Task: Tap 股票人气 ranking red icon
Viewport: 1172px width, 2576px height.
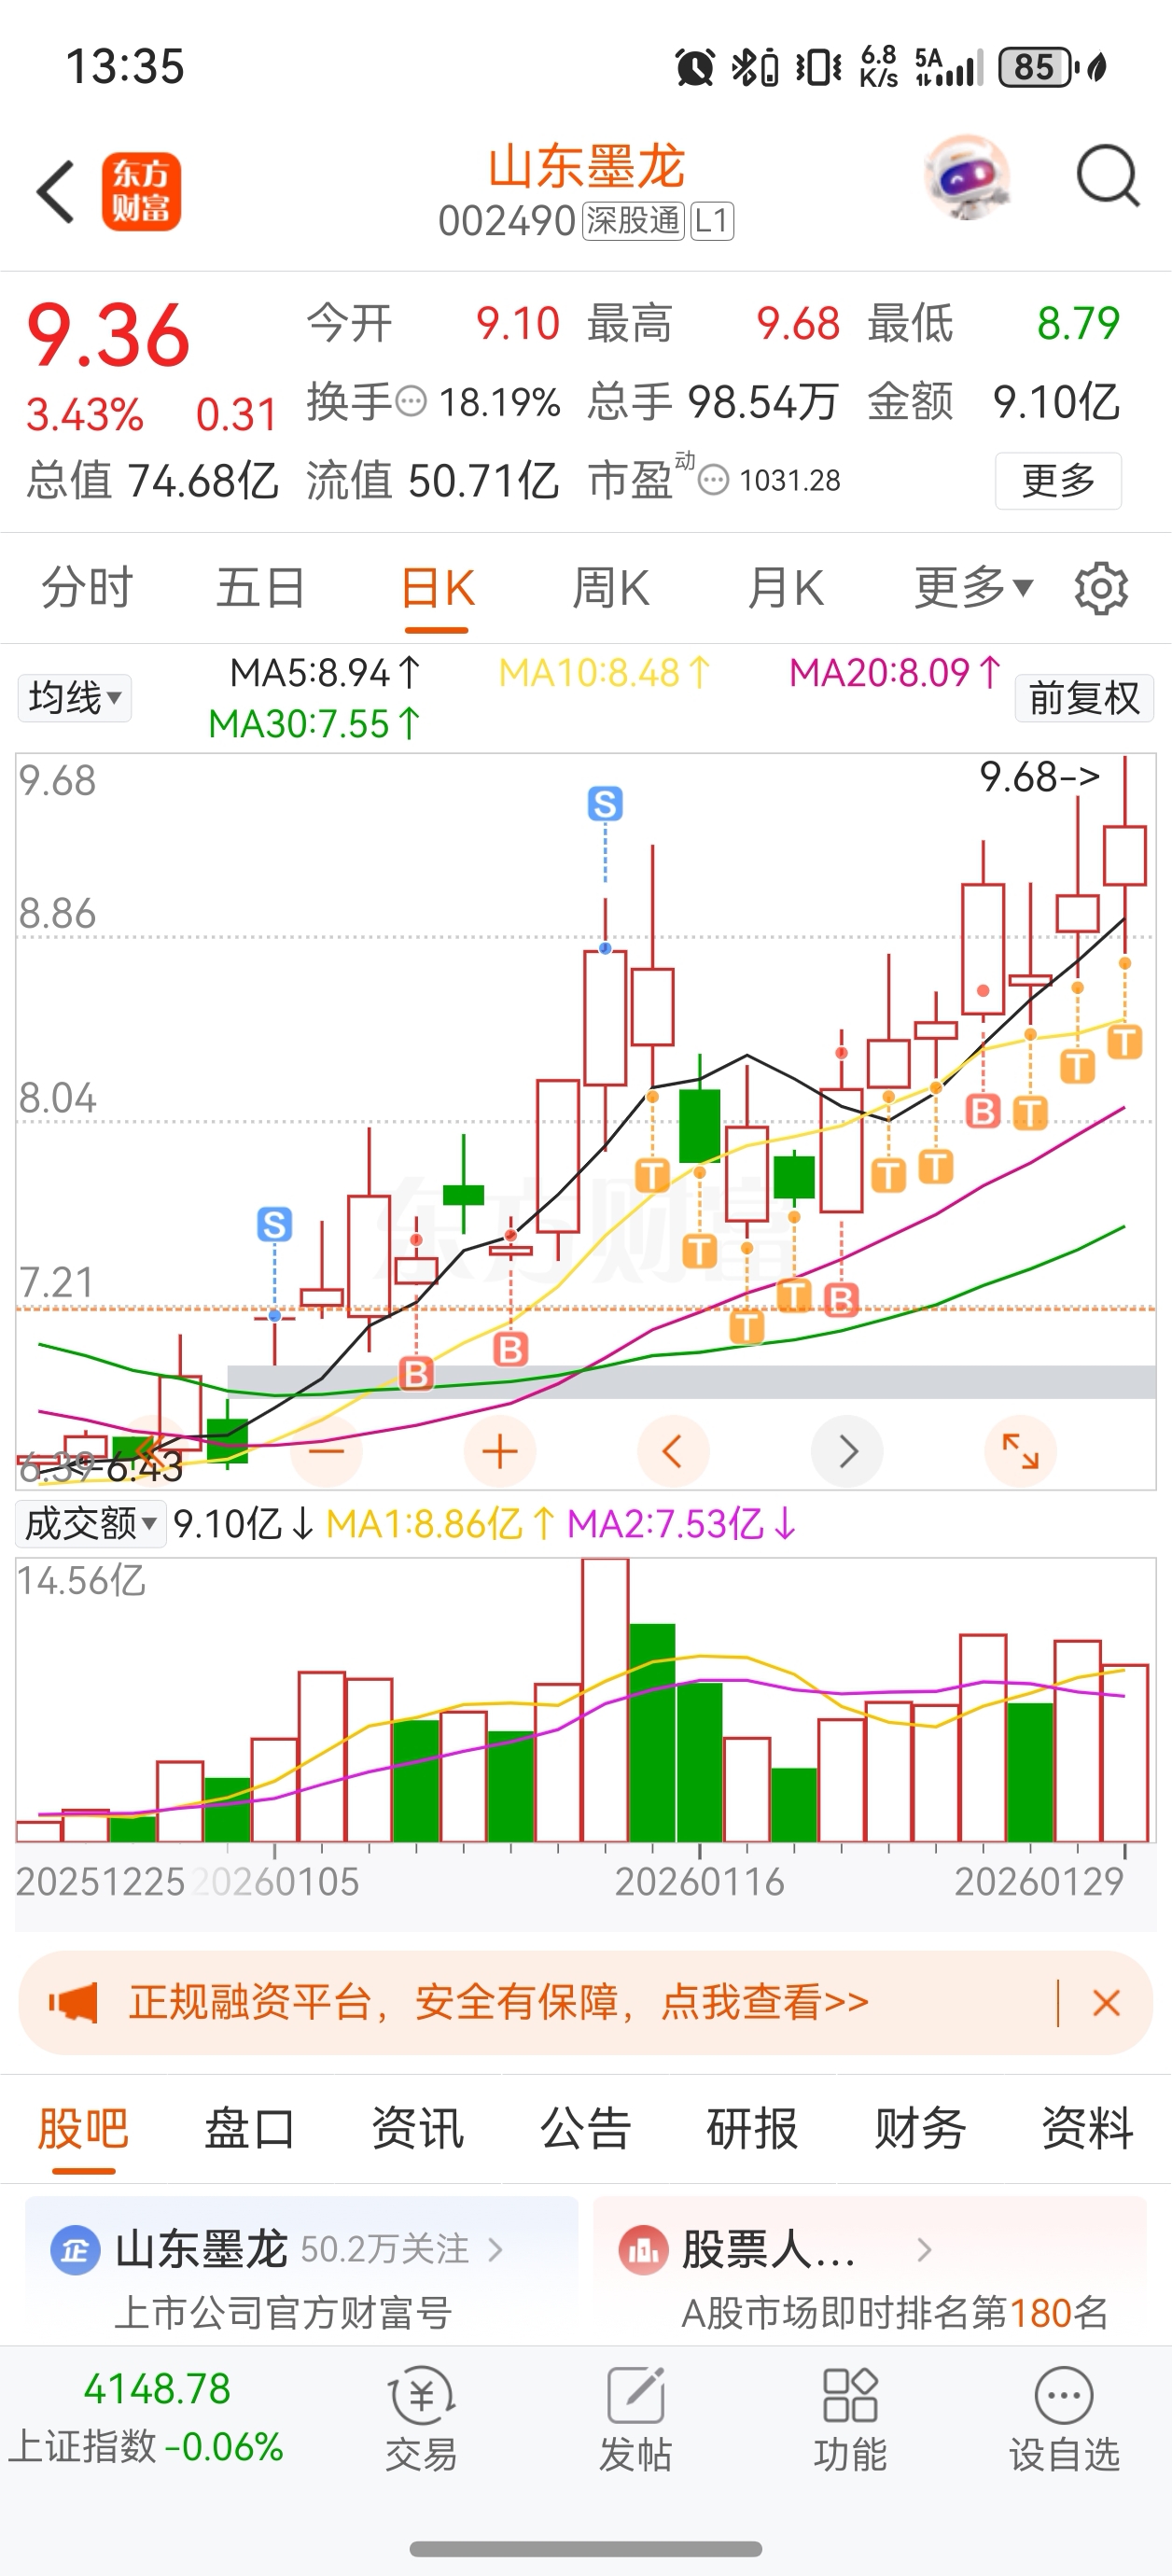Action: [x=643, y=2251]
